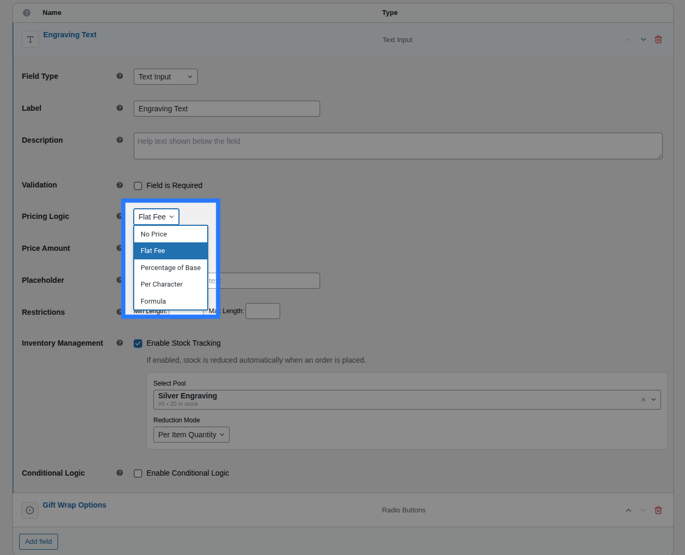Screen dimensions: 685x555
Task: Clear the Silver Engraving pool selection
Action: (643, 399)
